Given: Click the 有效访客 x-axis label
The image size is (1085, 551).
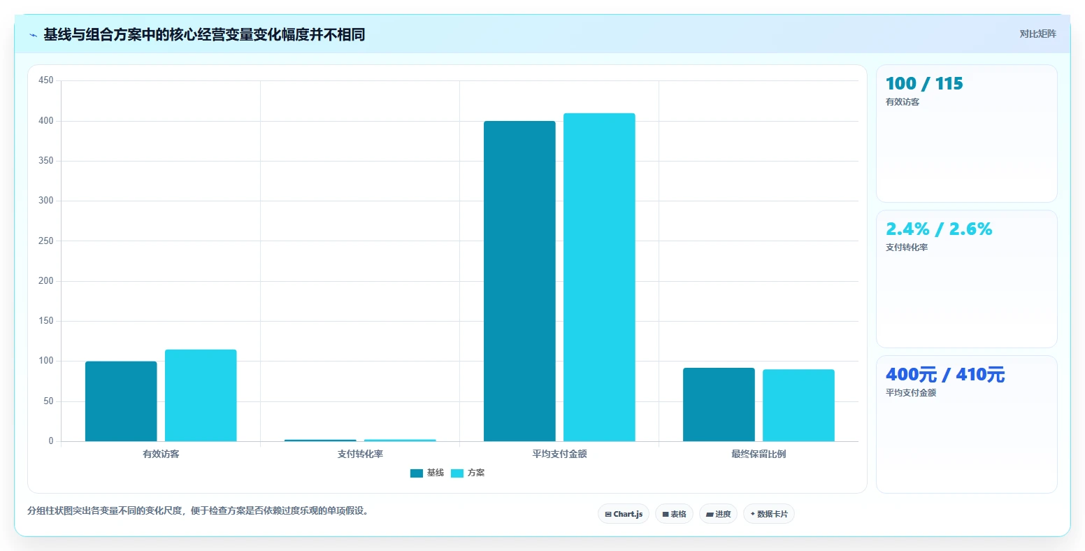Looking at the screenshot, I should coord(161,454).
